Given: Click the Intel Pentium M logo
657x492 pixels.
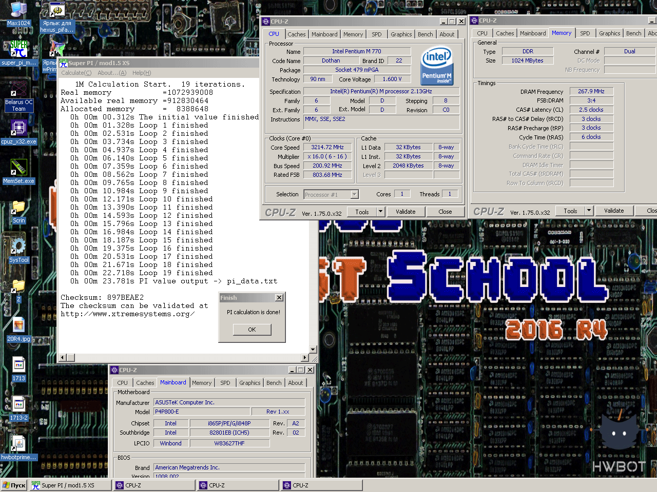Looking at the screenshot, I should (x=436, y=65).
